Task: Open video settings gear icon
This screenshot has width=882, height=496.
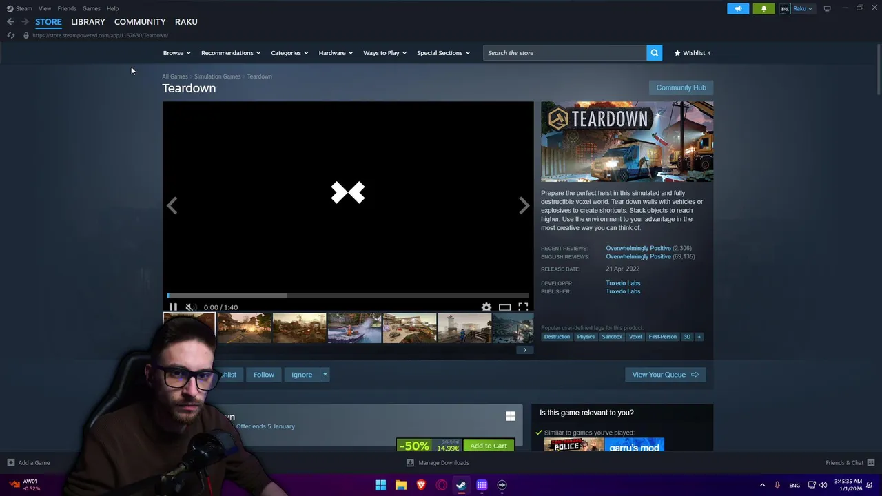Action: coord(486,307)
